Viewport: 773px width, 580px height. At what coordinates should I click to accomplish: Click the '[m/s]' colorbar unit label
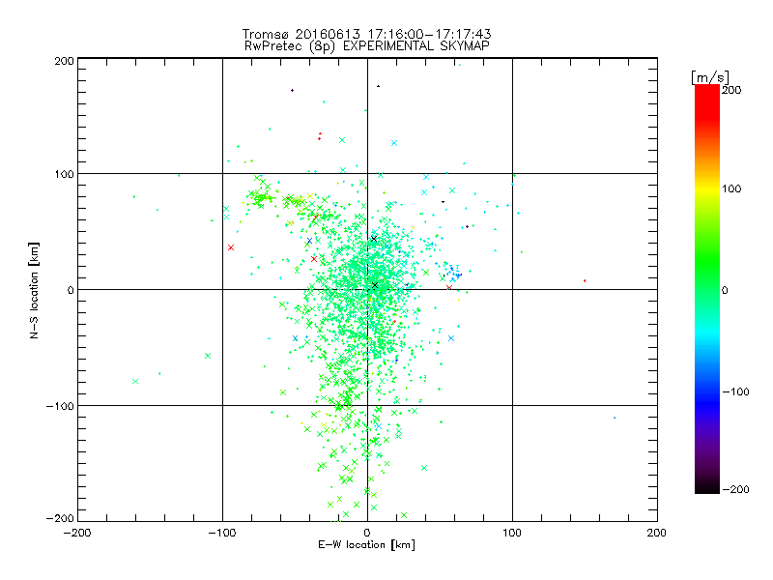tap(710, 77)
